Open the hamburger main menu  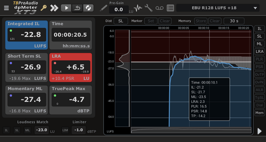pos(7,8)
